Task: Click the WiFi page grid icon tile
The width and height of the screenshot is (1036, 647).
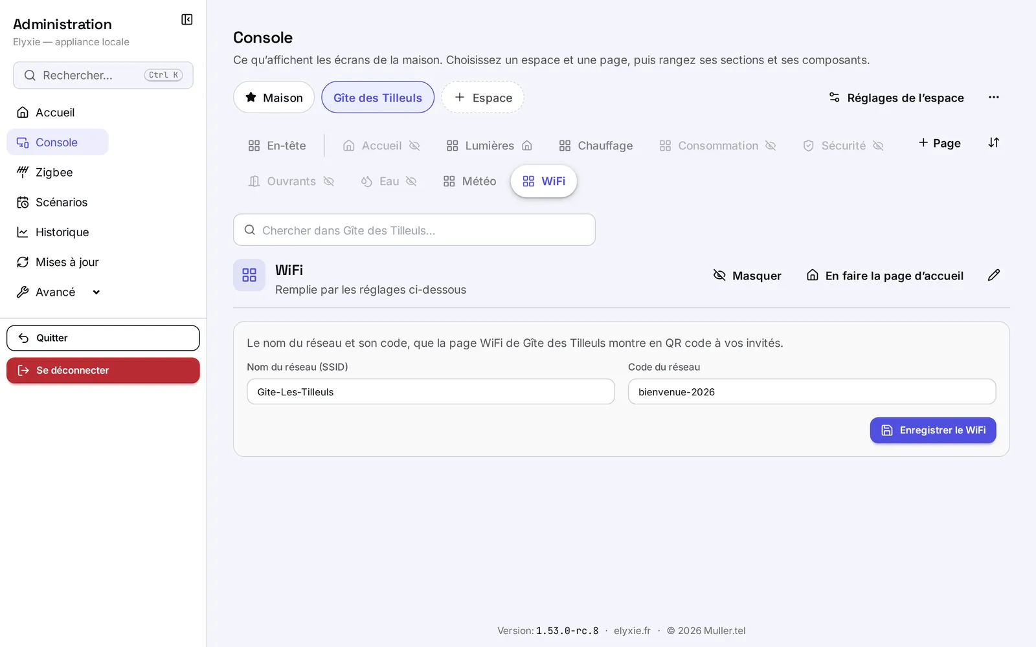Action: click(249, 275)
